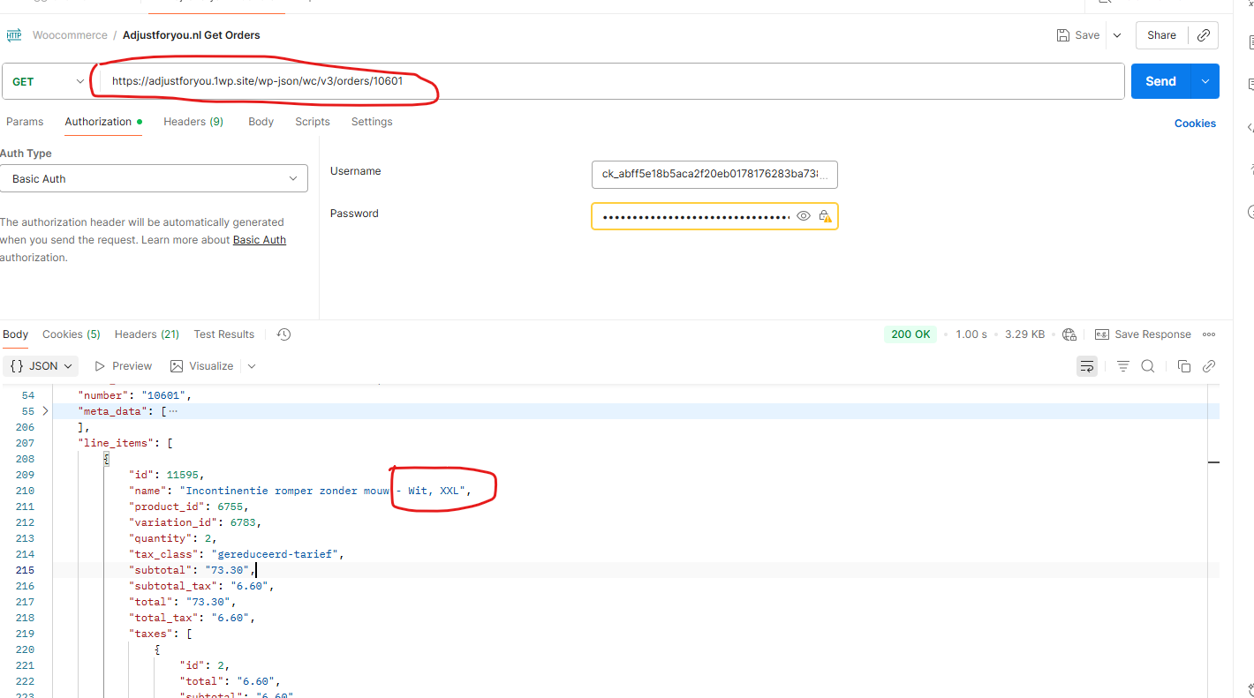Open the response Cookies (5) tab

pyautogui.click(x=72, y=334)
